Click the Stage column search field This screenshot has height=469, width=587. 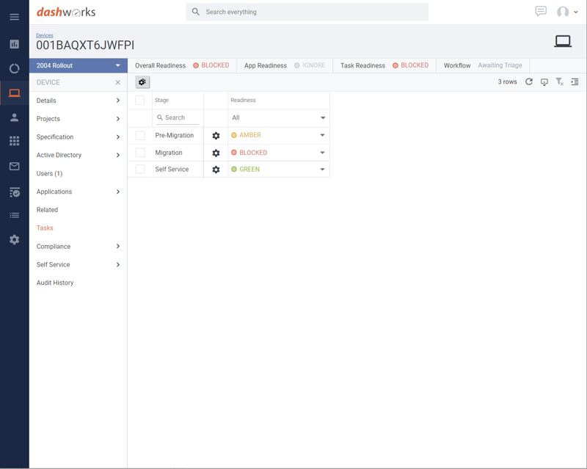pos(178,117)
